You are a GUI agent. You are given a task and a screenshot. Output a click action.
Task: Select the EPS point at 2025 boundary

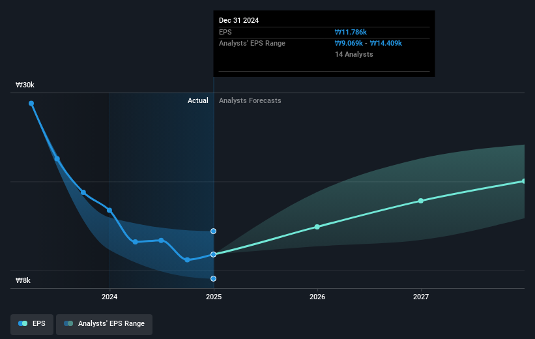click(x=213, y=254)
